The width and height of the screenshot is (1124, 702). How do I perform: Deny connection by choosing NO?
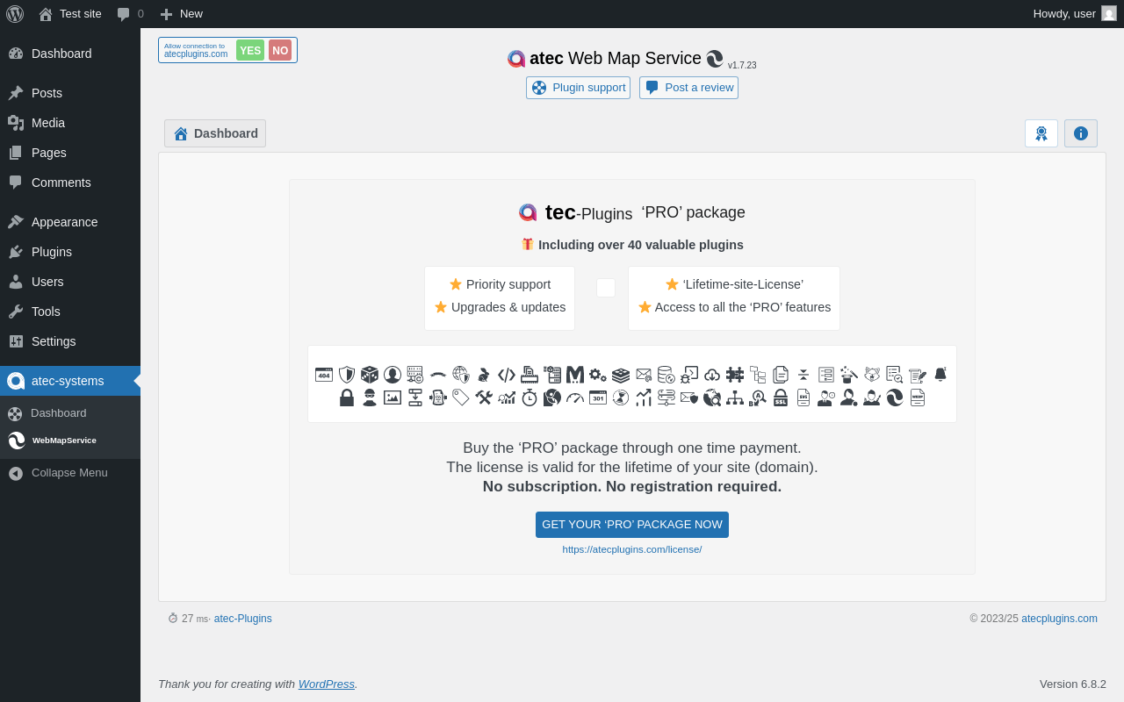(x=280, y=50)
